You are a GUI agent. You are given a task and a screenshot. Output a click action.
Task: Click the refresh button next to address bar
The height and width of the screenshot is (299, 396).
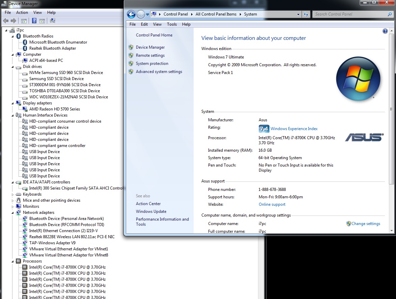click(x=306, y=14)
